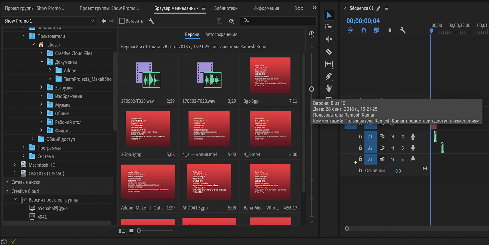Collapse the labuser home folder

(33, 44)
